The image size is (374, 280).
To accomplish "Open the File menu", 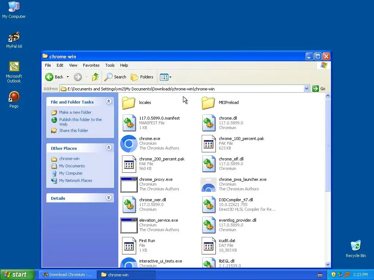I will click(x=48, y=65).
